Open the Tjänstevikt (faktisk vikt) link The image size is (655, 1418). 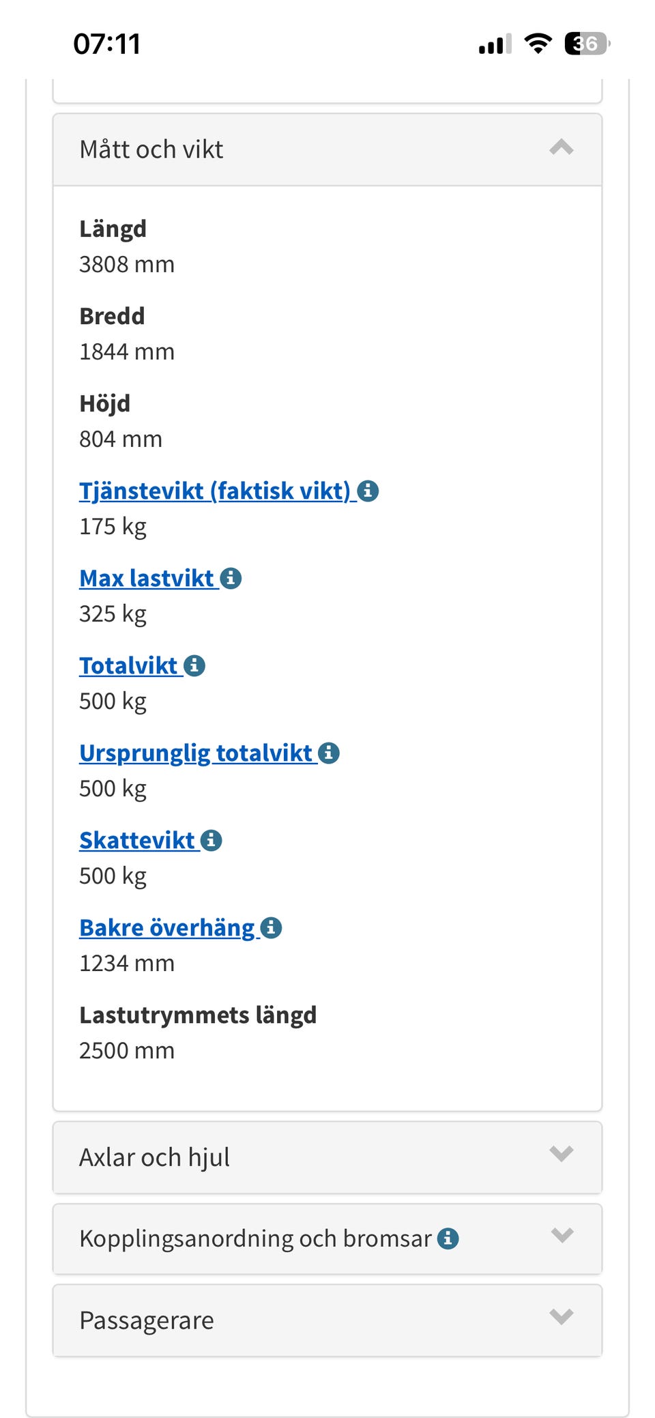click(x=214, y=491)
